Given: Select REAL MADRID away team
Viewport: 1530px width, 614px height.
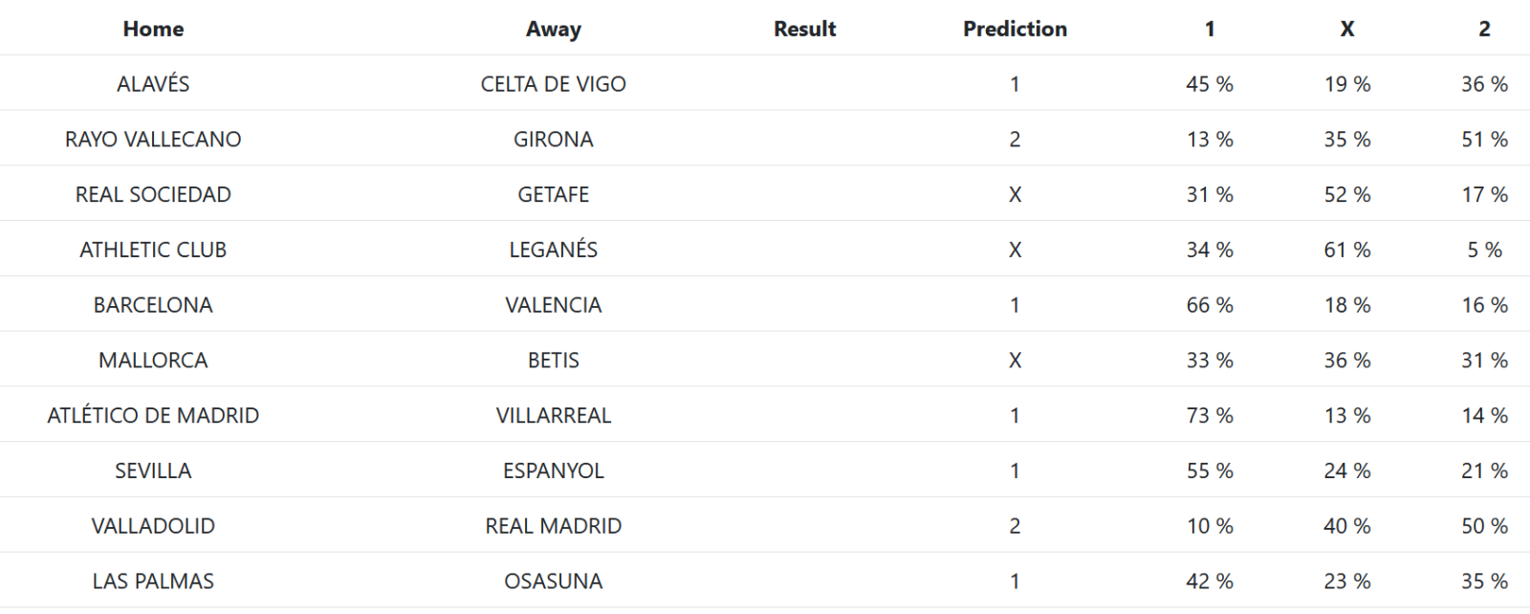Looking at the screenshot, I should tap(553, 526).
